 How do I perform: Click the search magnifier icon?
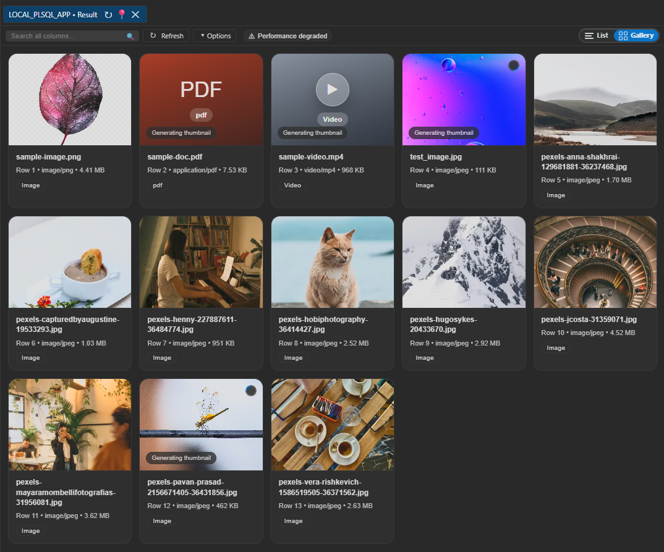point(130,36)
